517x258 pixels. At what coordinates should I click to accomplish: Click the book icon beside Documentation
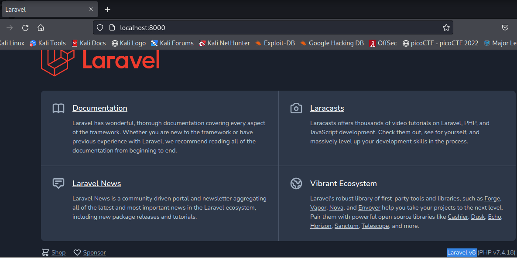click(x=58, y=108)
